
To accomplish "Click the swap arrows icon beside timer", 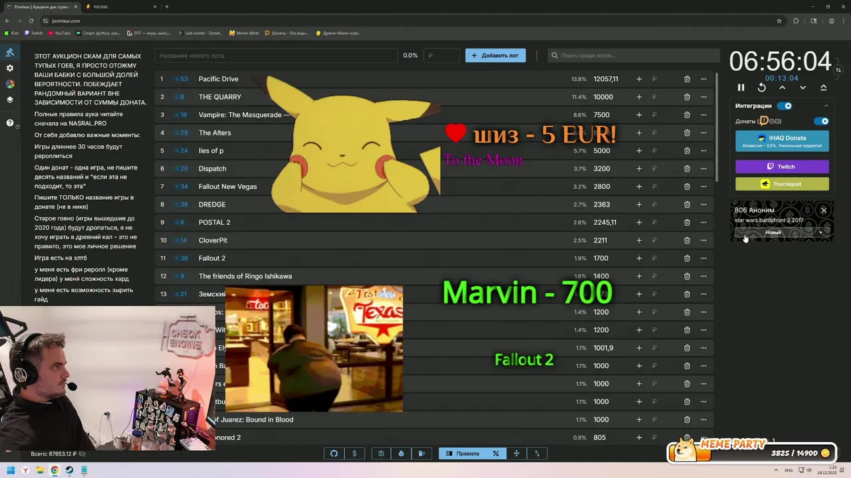I will tap(838, 70).
